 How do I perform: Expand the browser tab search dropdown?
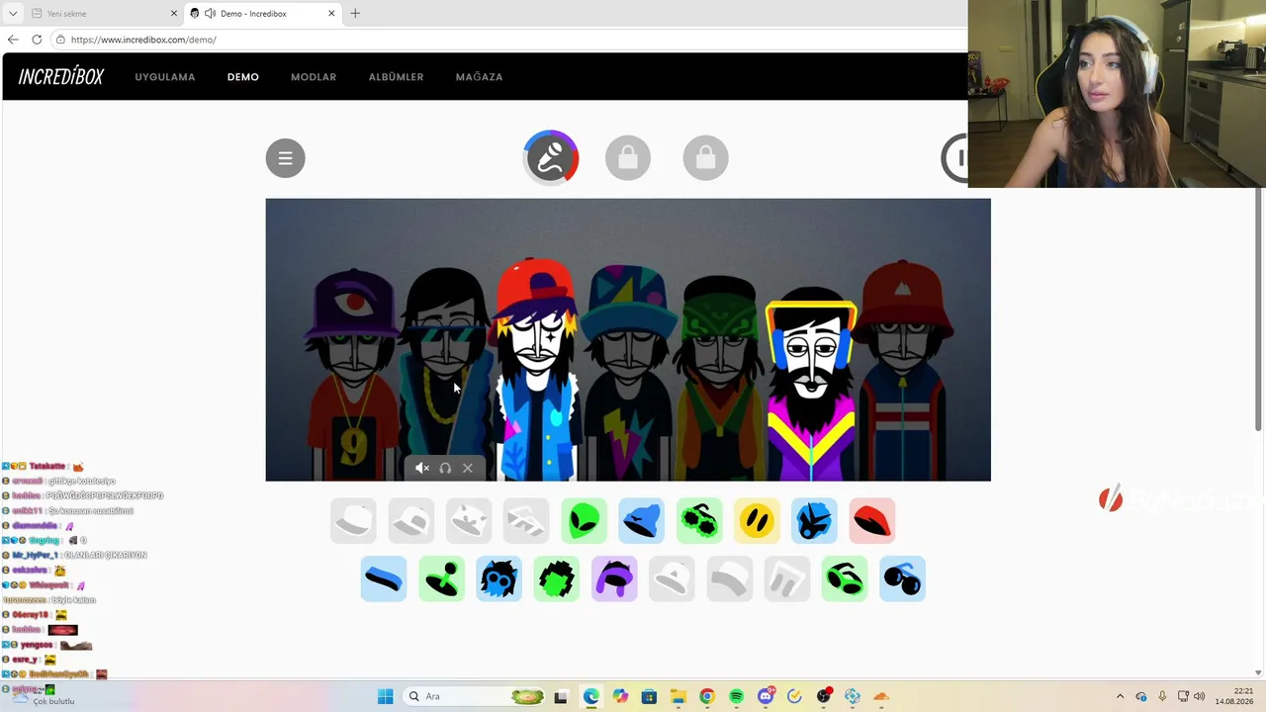tap(13, 13)
